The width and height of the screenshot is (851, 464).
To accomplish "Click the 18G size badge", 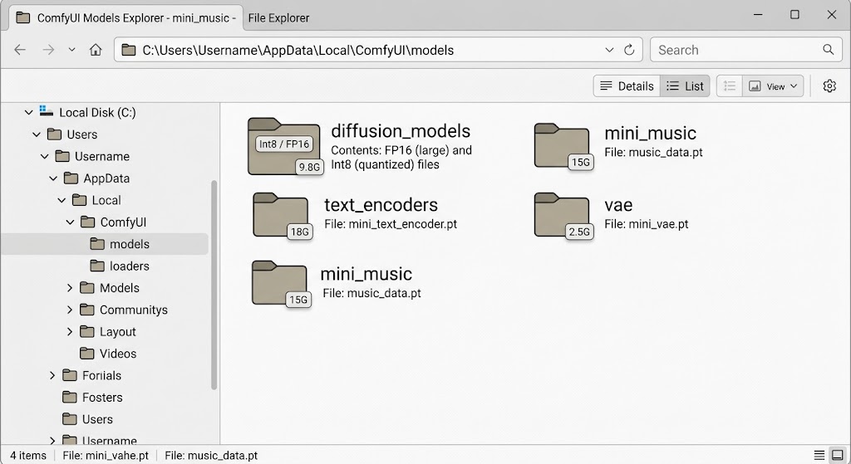I will tap(299, 232).
